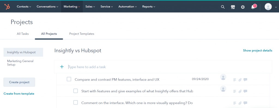Viewport: 279px width, 108px height.
Task: Expand the Marketing menu
Action: coord(72,6)
